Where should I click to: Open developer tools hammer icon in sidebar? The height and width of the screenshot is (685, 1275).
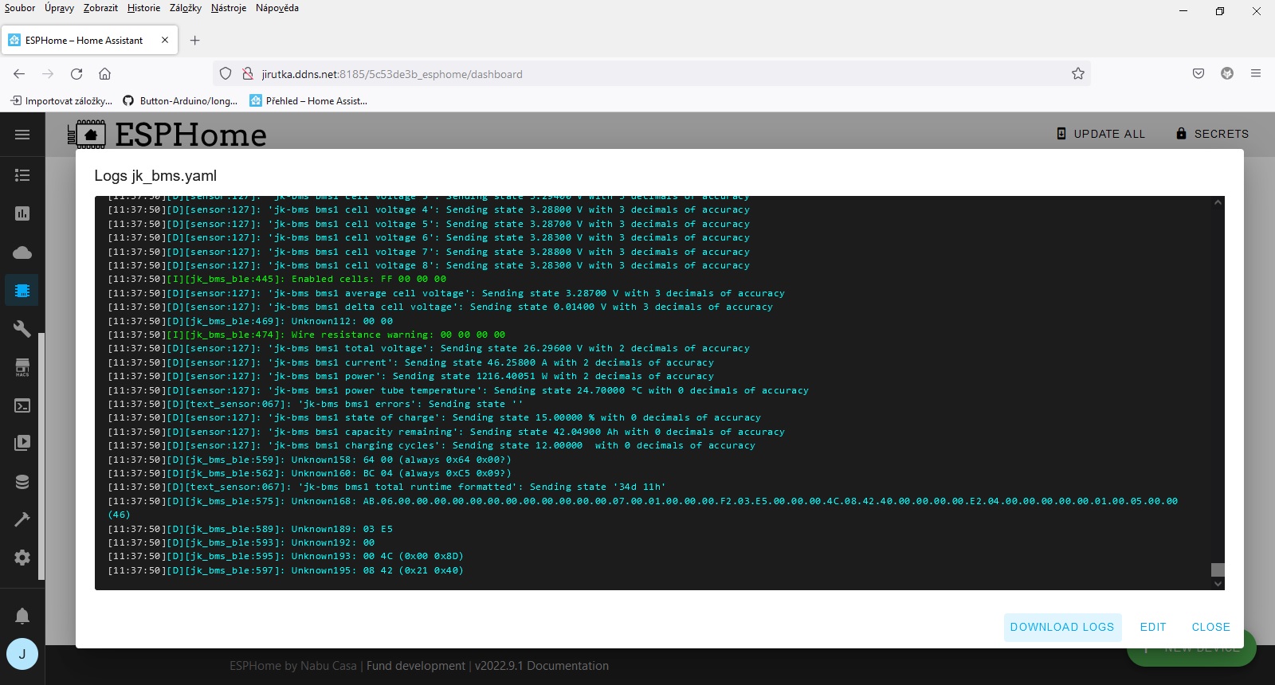[x=22, y=519]
